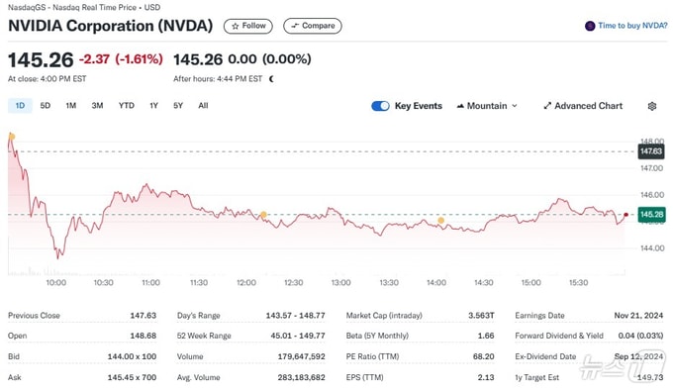Click the compare arrows icon
Screen dimensions: 673x391
point(295,26)
